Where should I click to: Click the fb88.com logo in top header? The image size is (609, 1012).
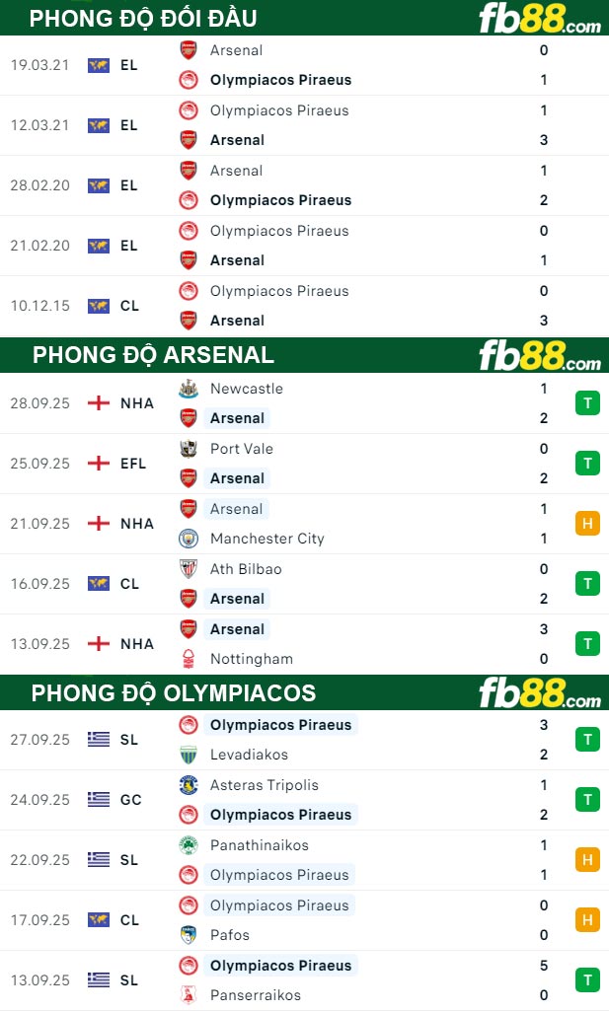point(539,18)
